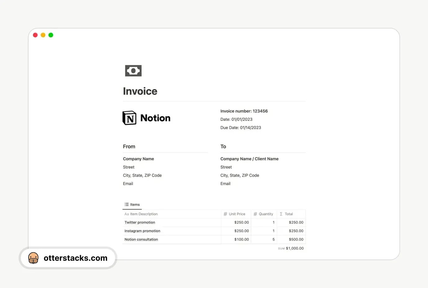Screen dimensions: 428x288
Task: Select the Notion consultation row
Action: tap(214, 239)
